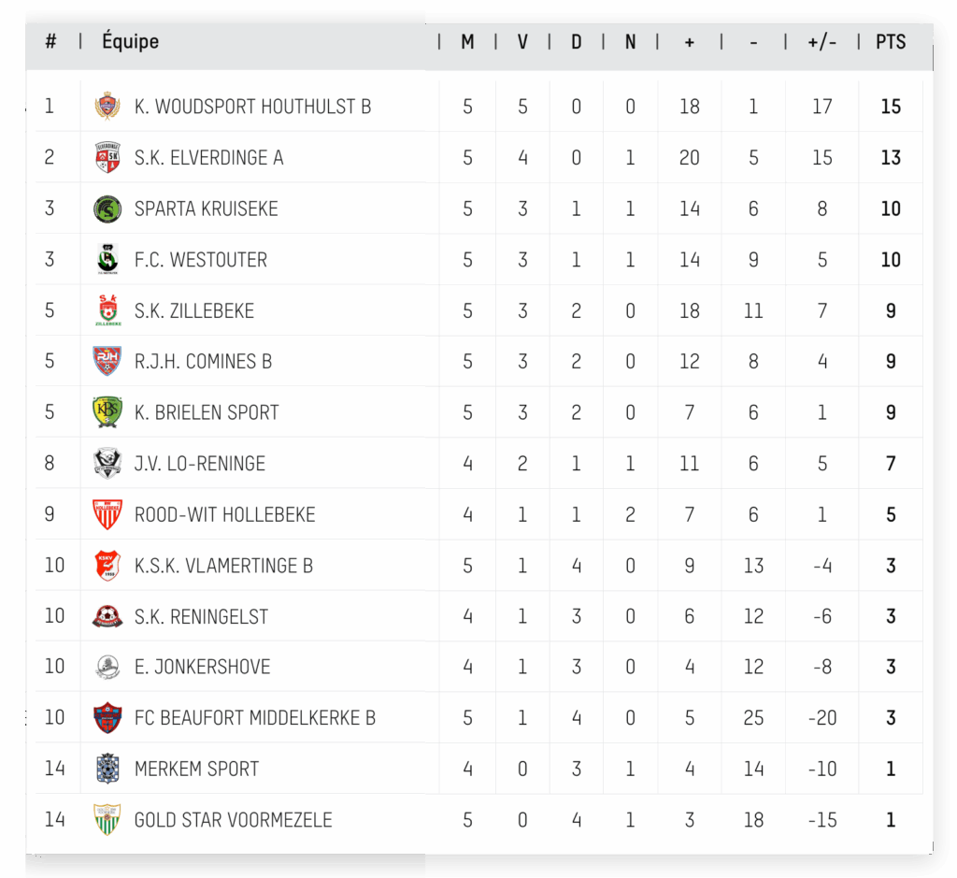Click the M matches column header

click(467, 41)
